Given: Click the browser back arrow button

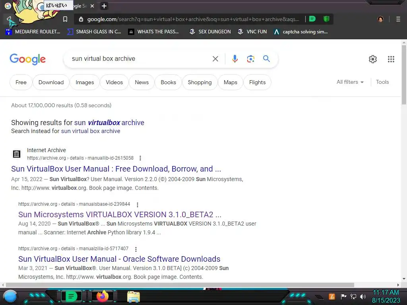Looking at the screenshot, I should click(x=9, y=19).
